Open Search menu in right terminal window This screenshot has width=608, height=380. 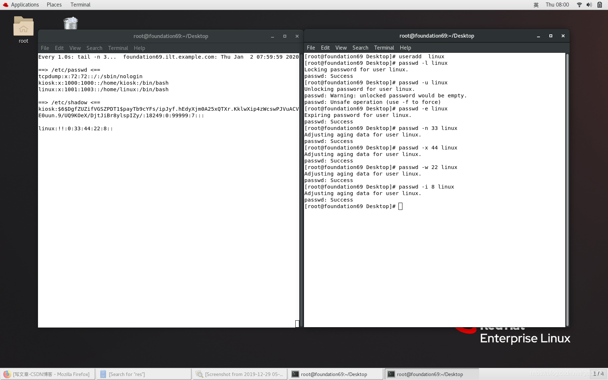pyautogui.click(x=360, y=48)
